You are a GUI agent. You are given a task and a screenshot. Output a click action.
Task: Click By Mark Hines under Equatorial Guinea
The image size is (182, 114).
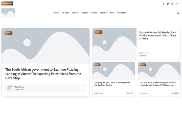(144, 53)
